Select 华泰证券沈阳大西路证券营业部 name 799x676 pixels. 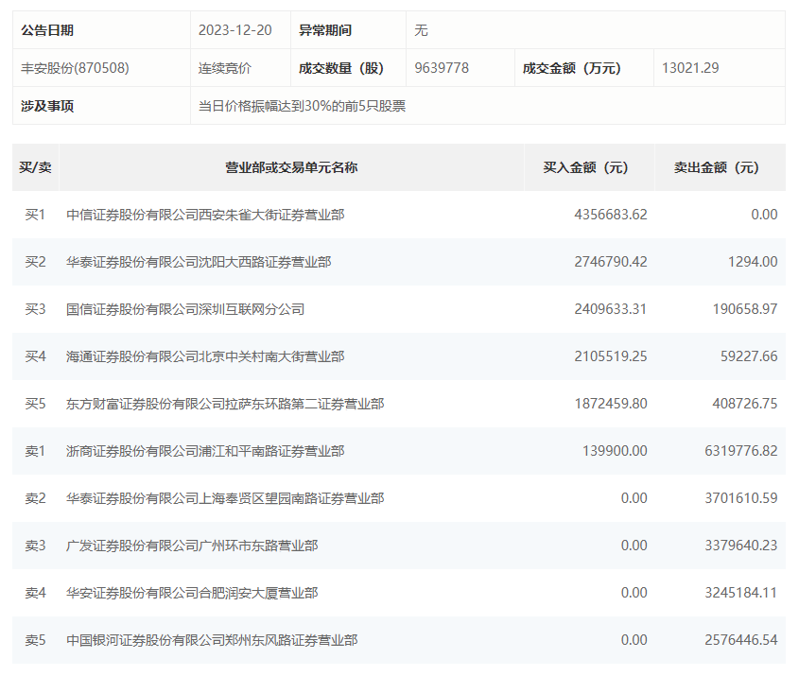pyautogui.click(x=199, y=262)
